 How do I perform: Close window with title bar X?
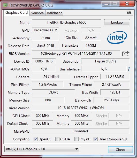(127, 4)
